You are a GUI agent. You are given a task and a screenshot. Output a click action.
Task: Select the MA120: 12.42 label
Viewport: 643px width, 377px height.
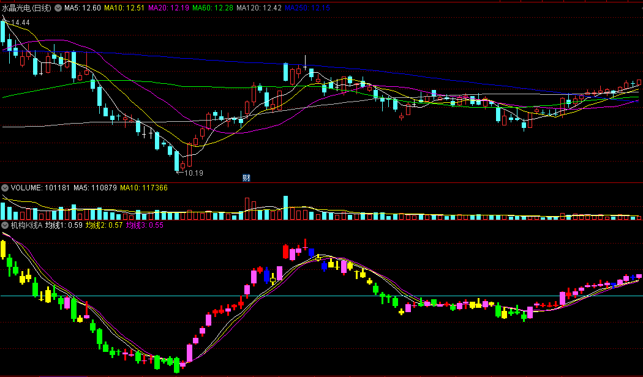click(x=259, y=8)
